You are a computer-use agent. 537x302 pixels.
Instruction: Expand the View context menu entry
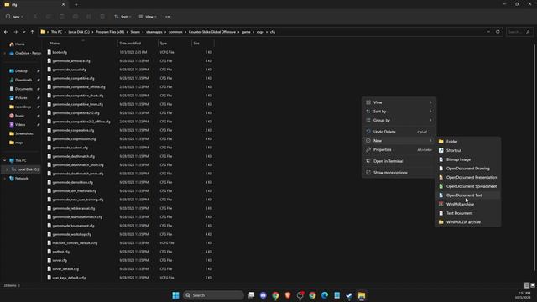click(399, 102)
